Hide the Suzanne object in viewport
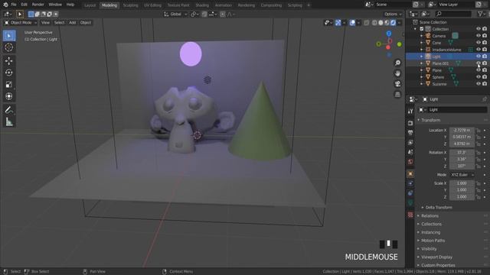Image resolution: width=490 pixels, height=275 pixels. click(x=478, y=84)
